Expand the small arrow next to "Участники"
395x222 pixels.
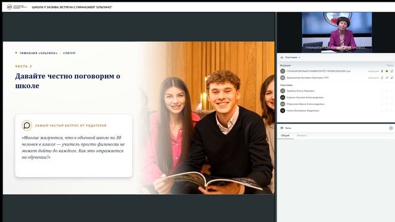[x=299, y=57]
